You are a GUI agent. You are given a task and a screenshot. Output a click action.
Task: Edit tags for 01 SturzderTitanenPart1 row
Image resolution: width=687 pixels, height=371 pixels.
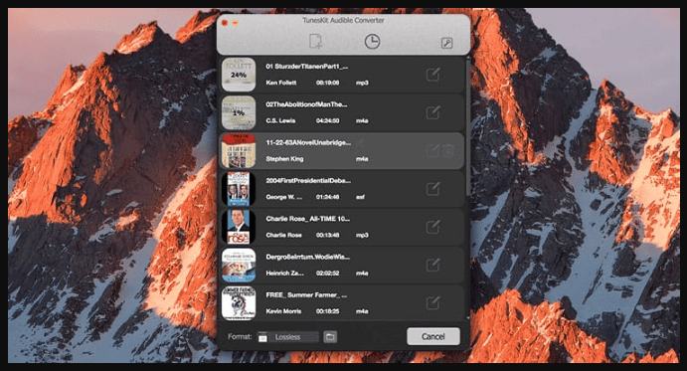[x=432, y=75]
